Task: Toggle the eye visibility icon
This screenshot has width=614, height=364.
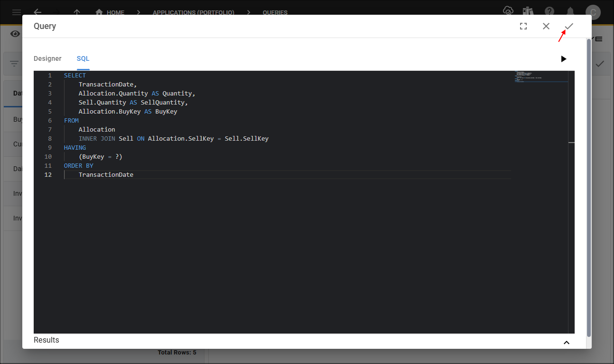Action: point(16,34)
